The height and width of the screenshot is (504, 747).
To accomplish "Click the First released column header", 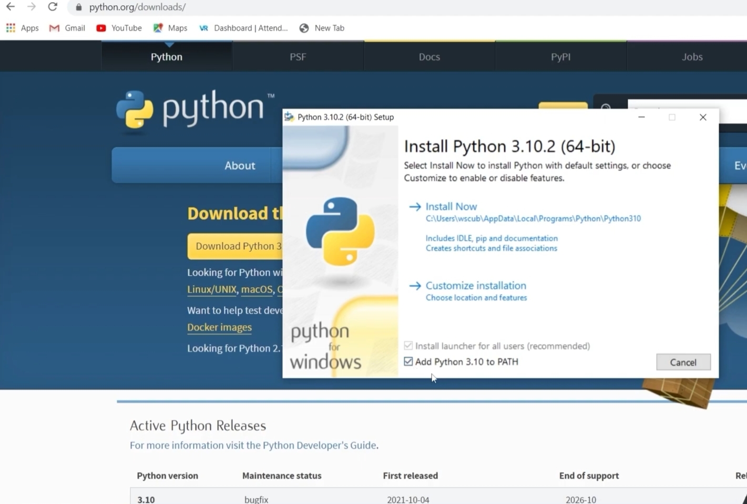I will coord(410,476).
